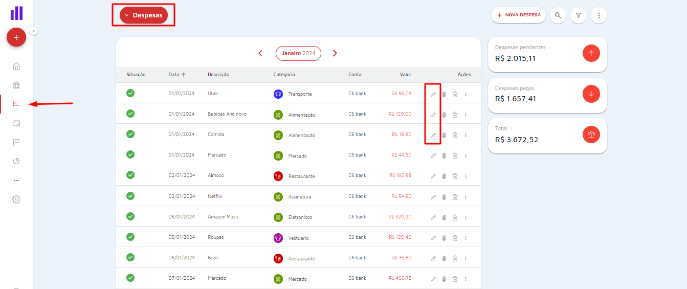Screen dimensions: 687x289
Task: Open the Janeiro 2024 month picker
Action: [x=298, y=53]
